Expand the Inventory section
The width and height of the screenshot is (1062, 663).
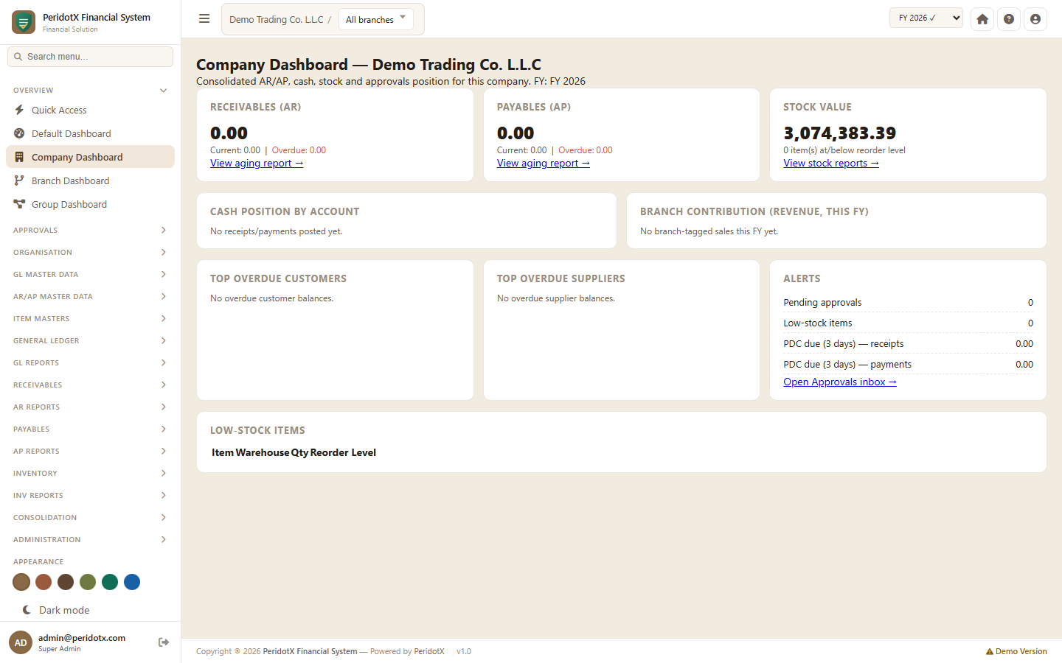tap(90, 473)
